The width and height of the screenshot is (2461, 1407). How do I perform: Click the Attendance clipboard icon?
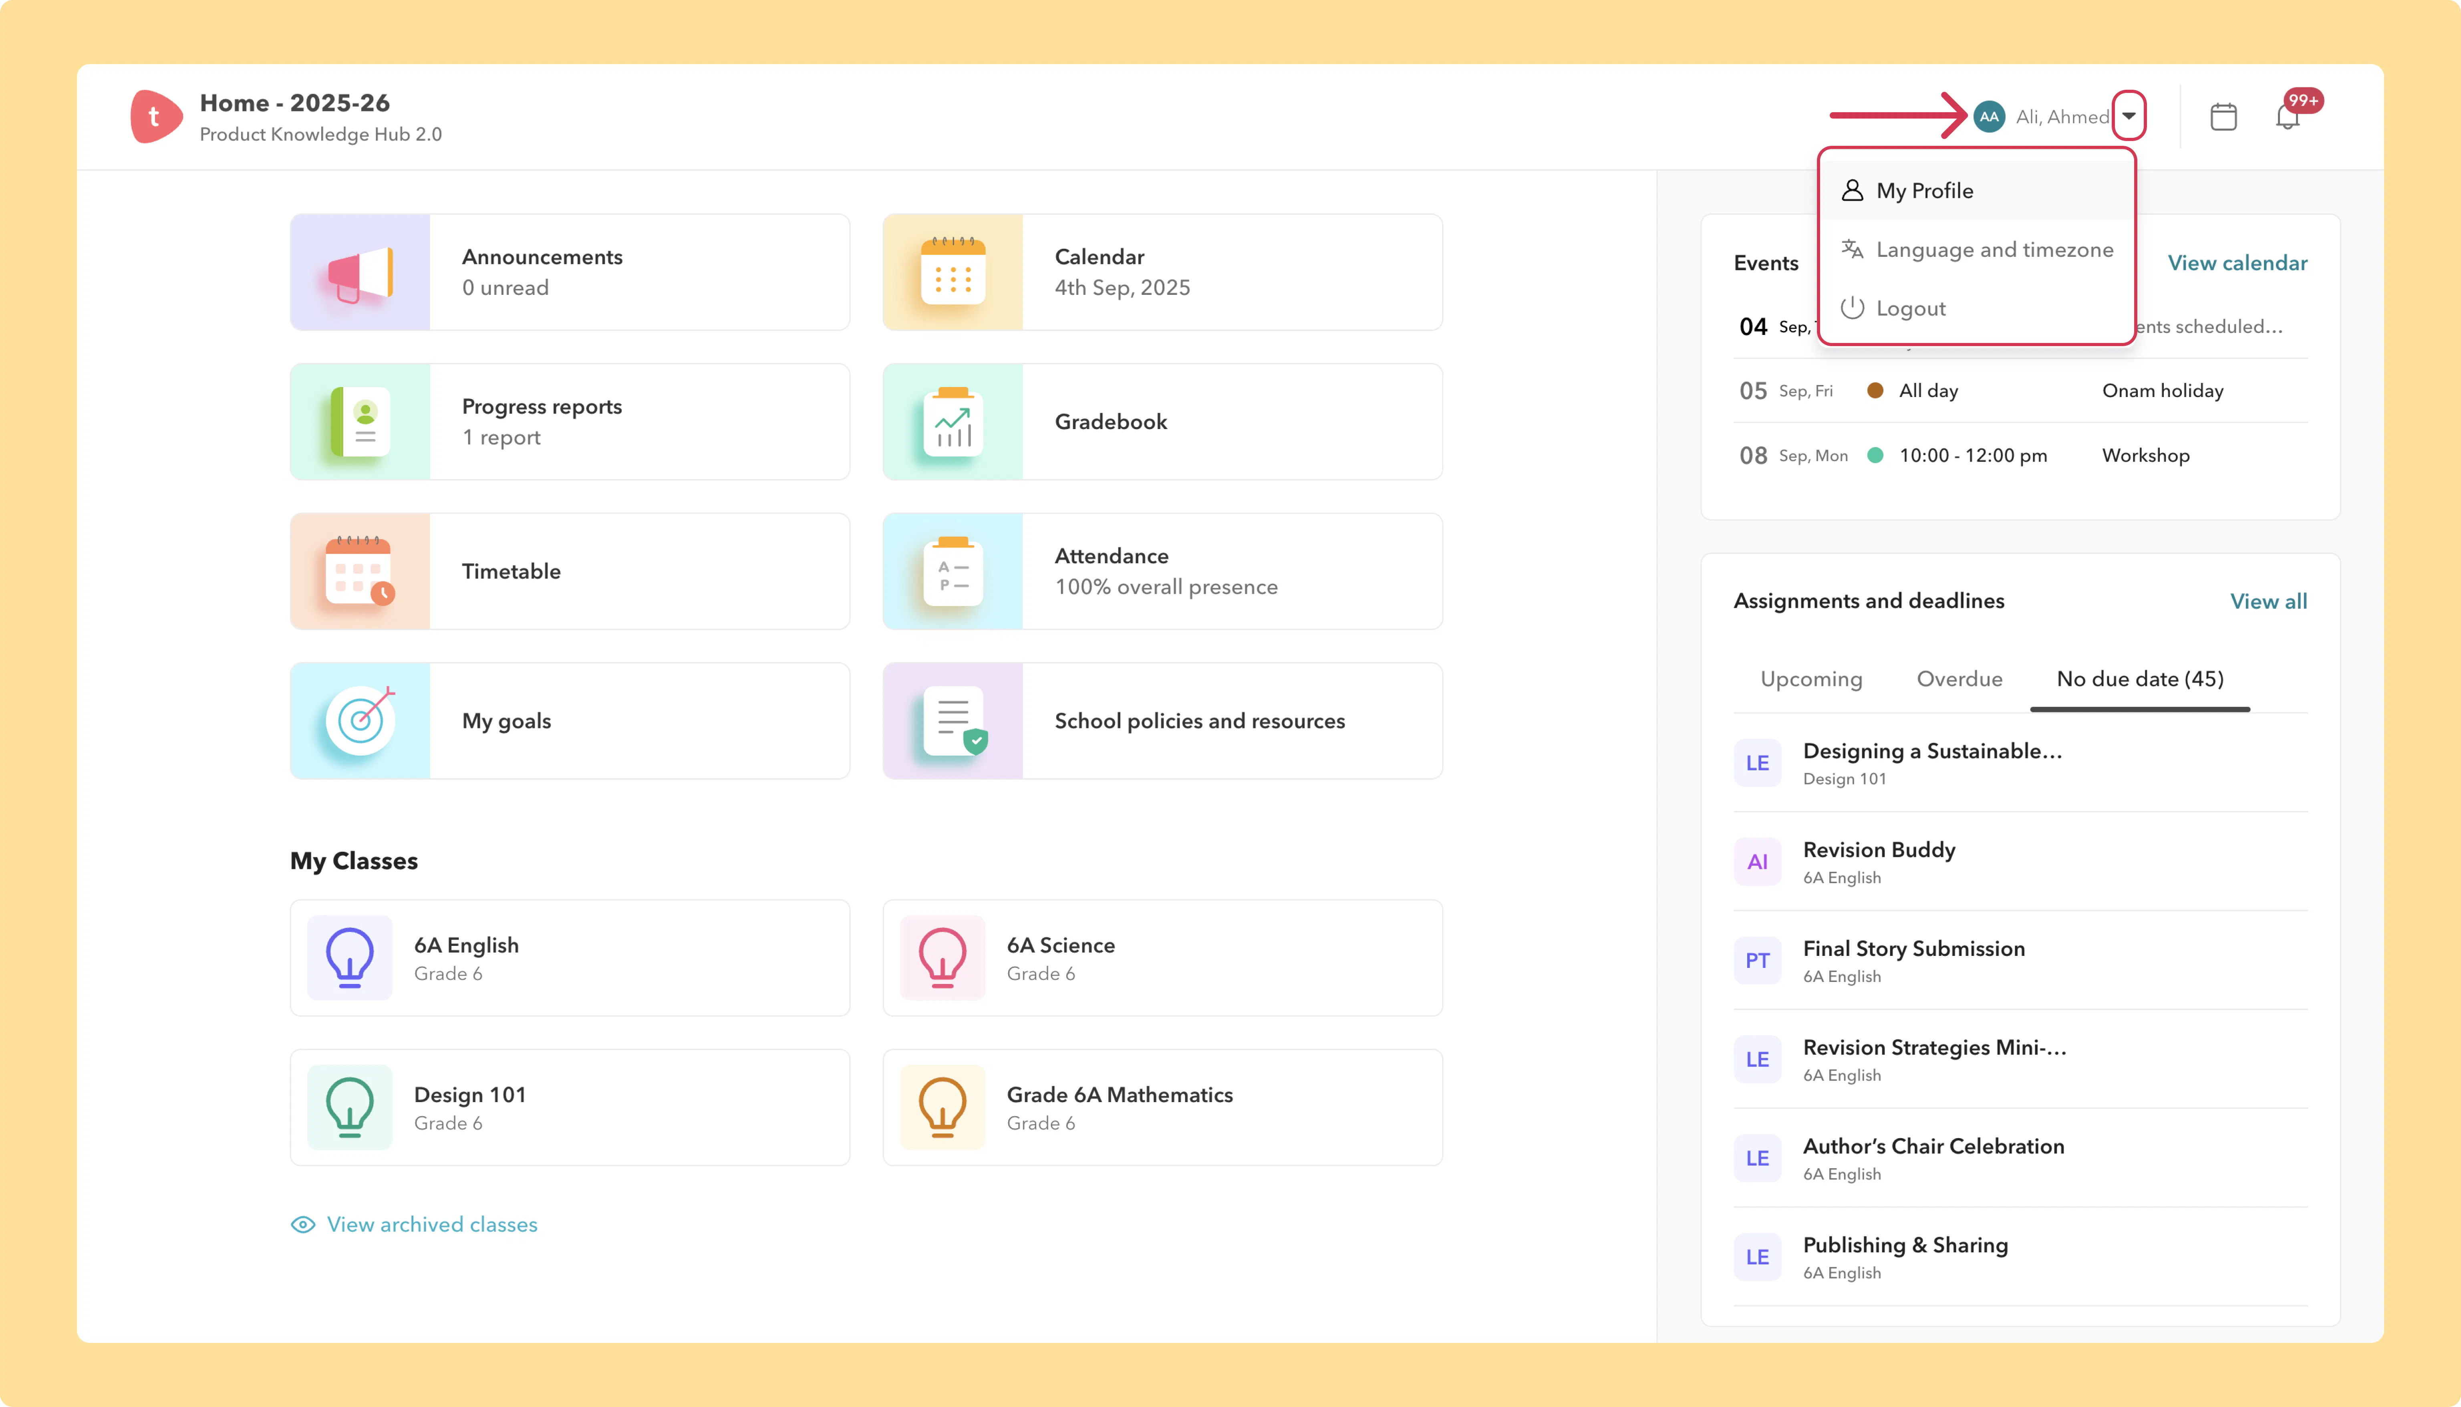[x=953, y=571]
